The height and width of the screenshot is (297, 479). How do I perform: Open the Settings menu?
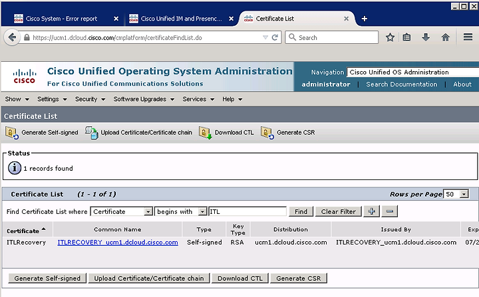coord(52,99)
